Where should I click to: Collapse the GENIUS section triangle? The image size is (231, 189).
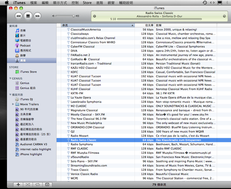click(10, 78)
